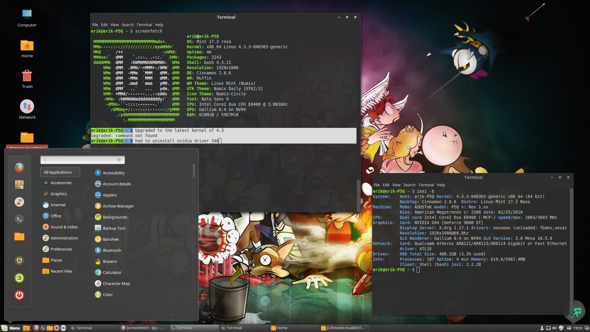
Task: Open View menu in inxi Terminal window
Action: pos(396,185)
